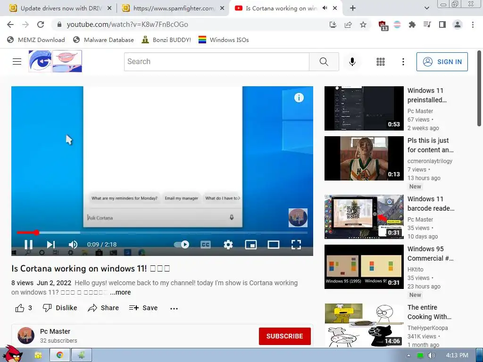Reload the current page
Viewport: 483px width, 362px height.
pyautogui.click(x=41, y=25)
